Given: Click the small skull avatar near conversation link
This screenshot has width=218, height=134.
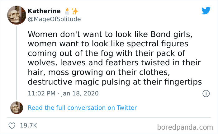Looking at the screenshot, I should coord(17,108).
